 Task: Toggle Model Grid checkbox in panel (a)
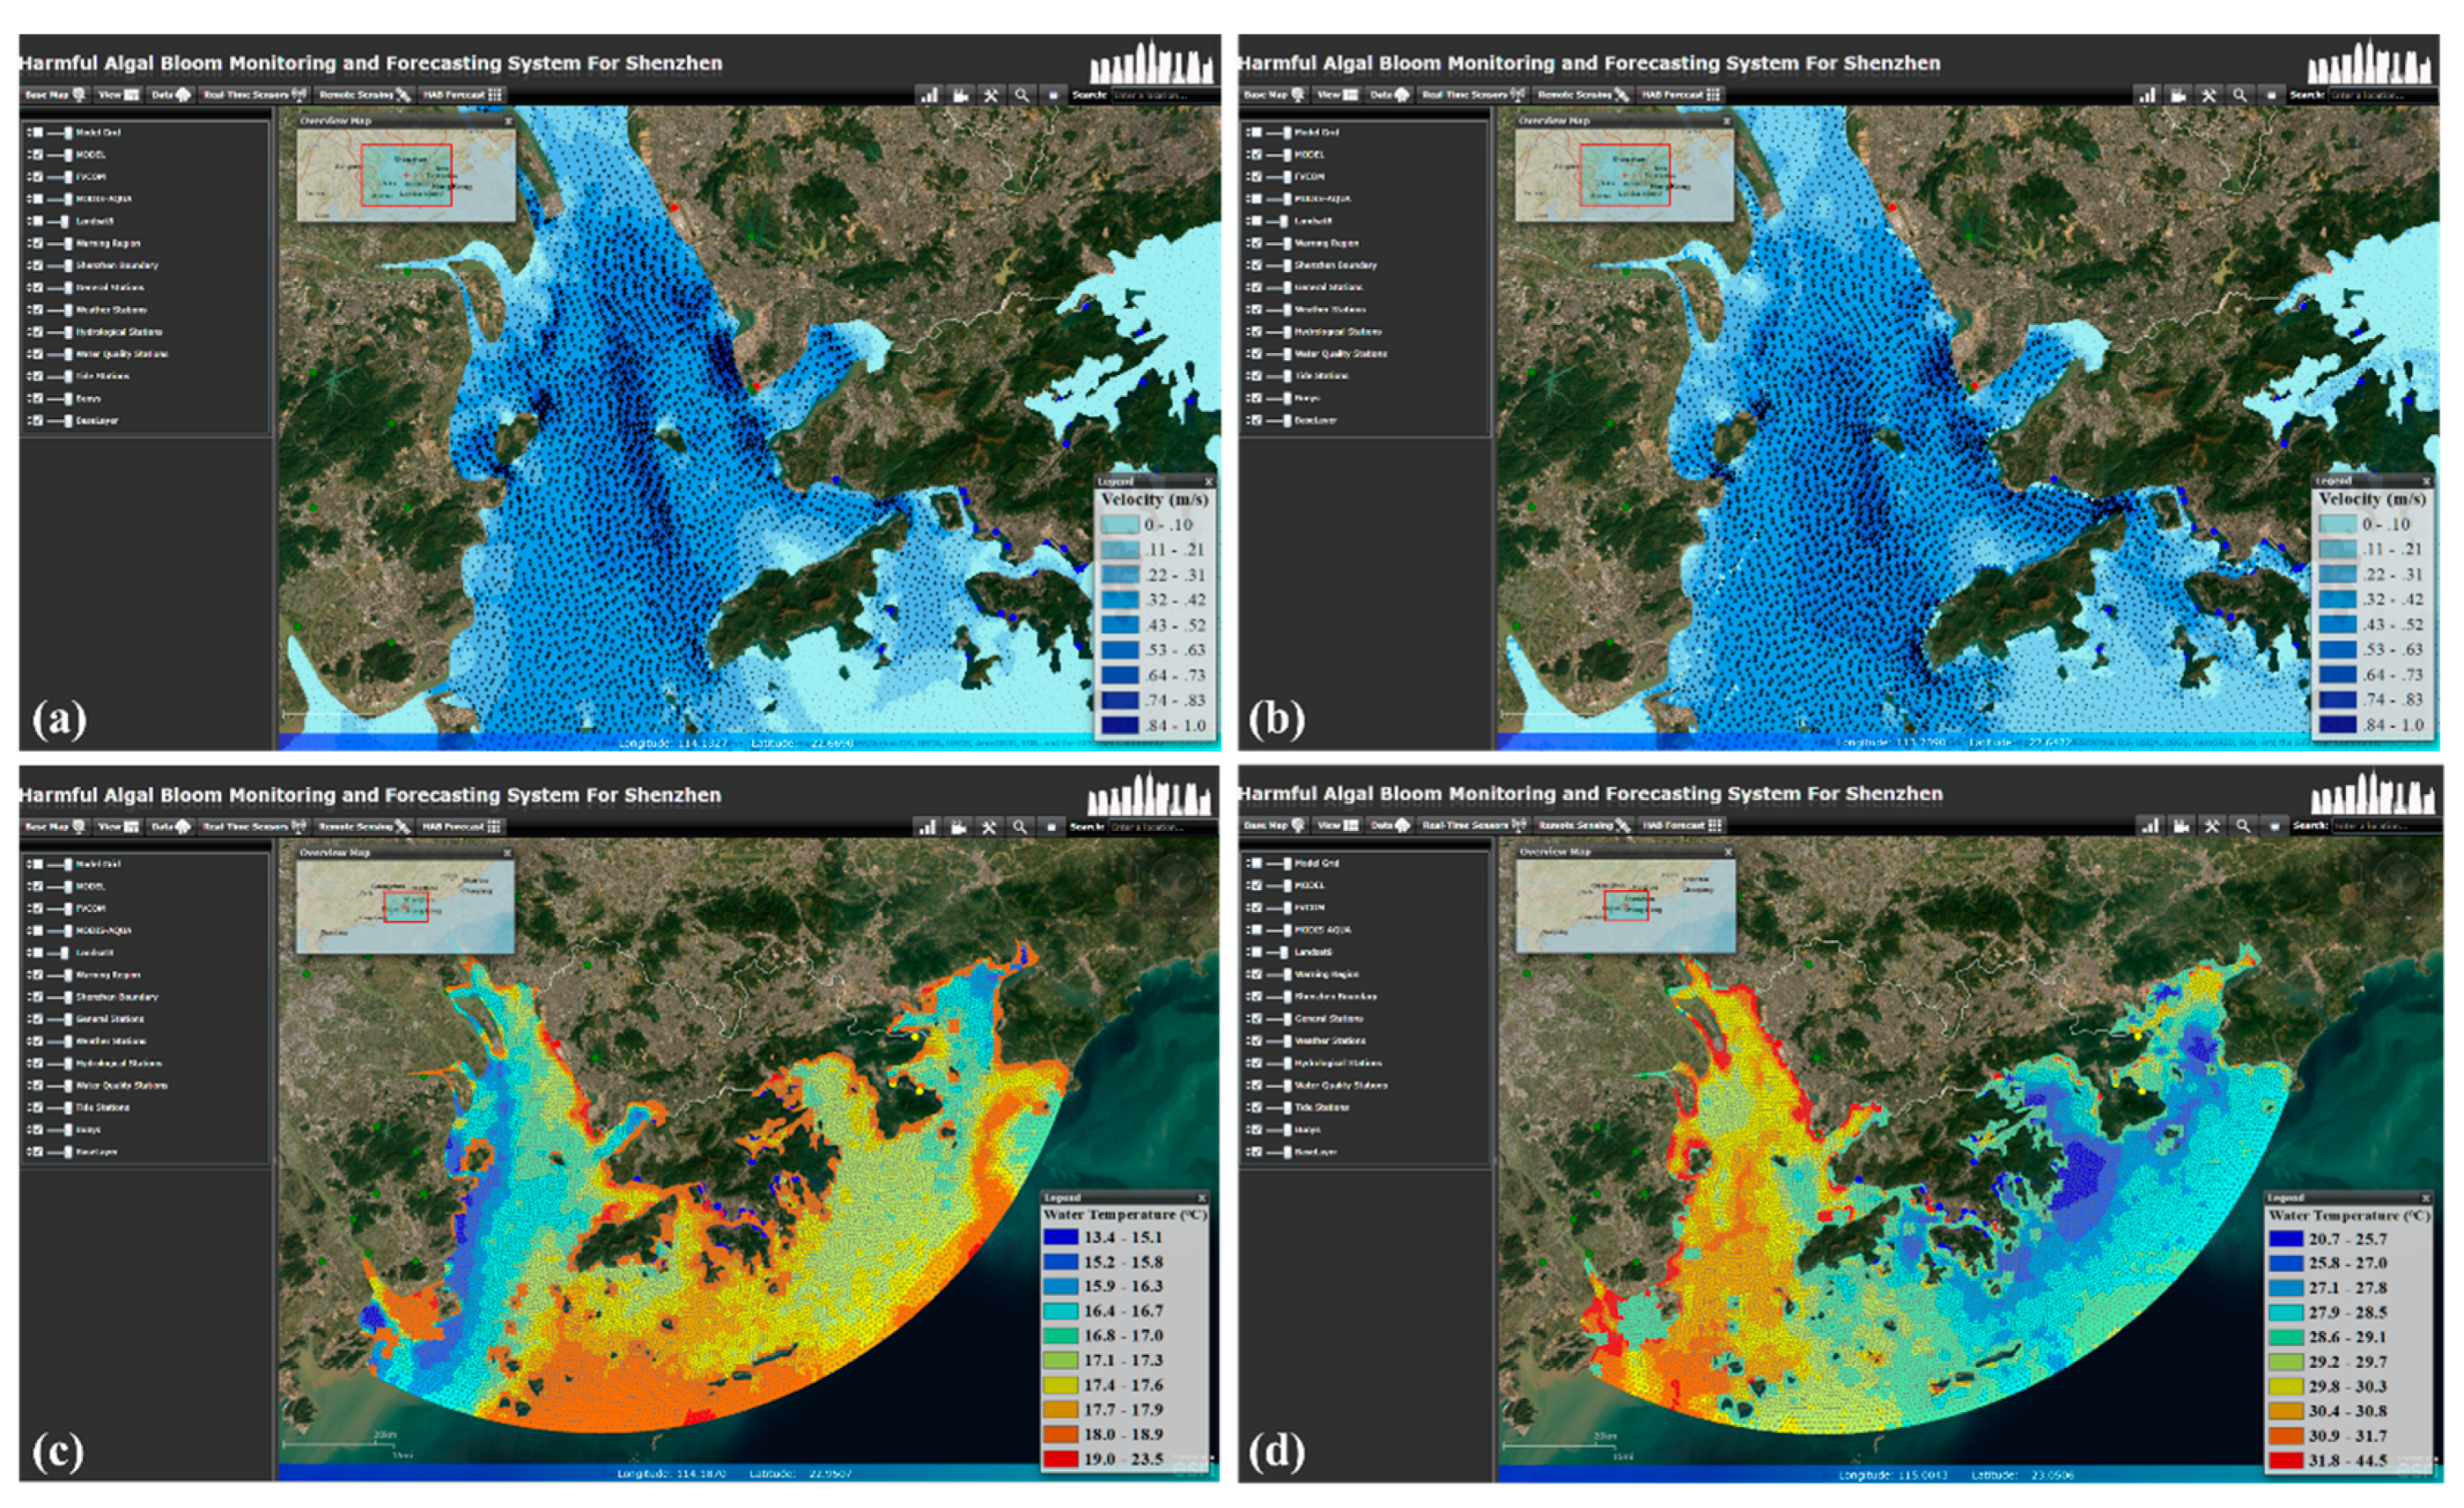point(37,132)
